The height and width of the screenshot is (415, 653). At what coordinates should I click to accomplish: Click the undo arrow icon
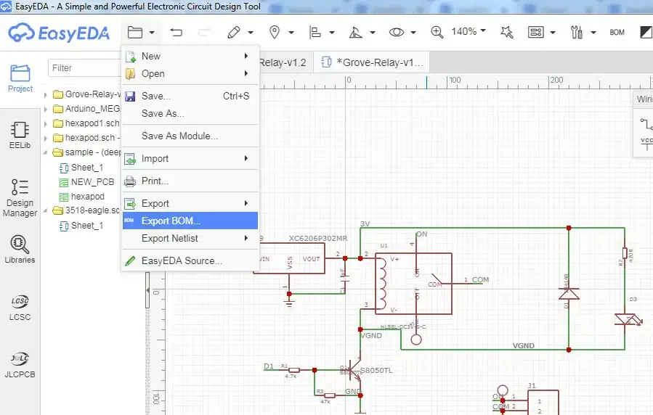177,33
